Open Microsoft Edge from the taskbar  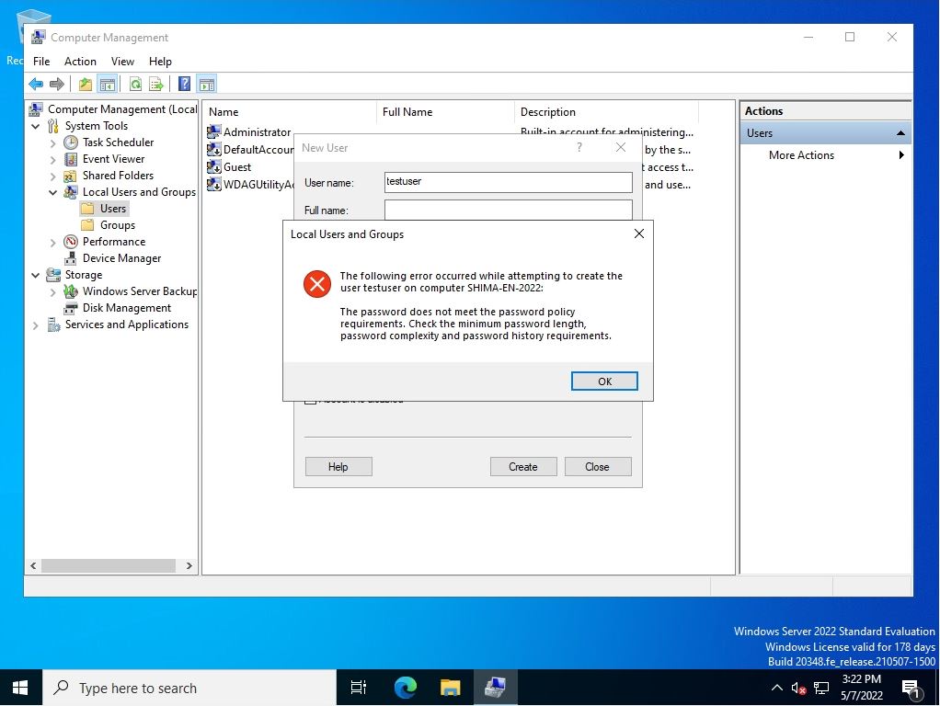(406, 687)
